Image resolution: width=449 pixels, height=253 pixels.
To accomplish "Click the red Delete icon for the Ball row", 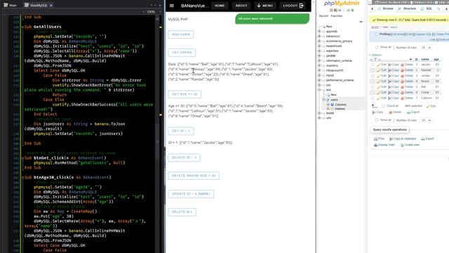I will 402,87.
